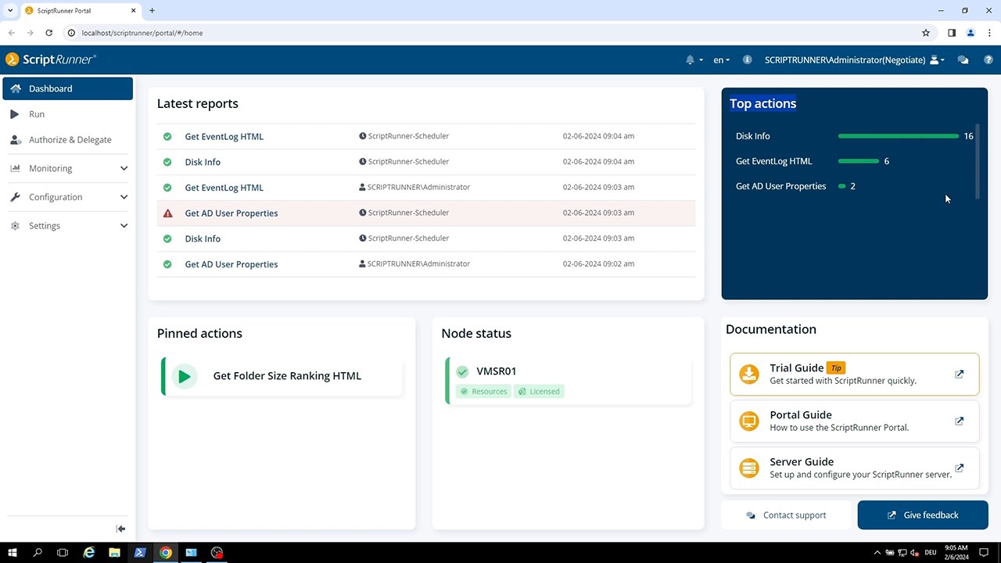This screenshot has height=563, width=1001.
Task: Open PowerShell from the taskbar
Action: 140,553
